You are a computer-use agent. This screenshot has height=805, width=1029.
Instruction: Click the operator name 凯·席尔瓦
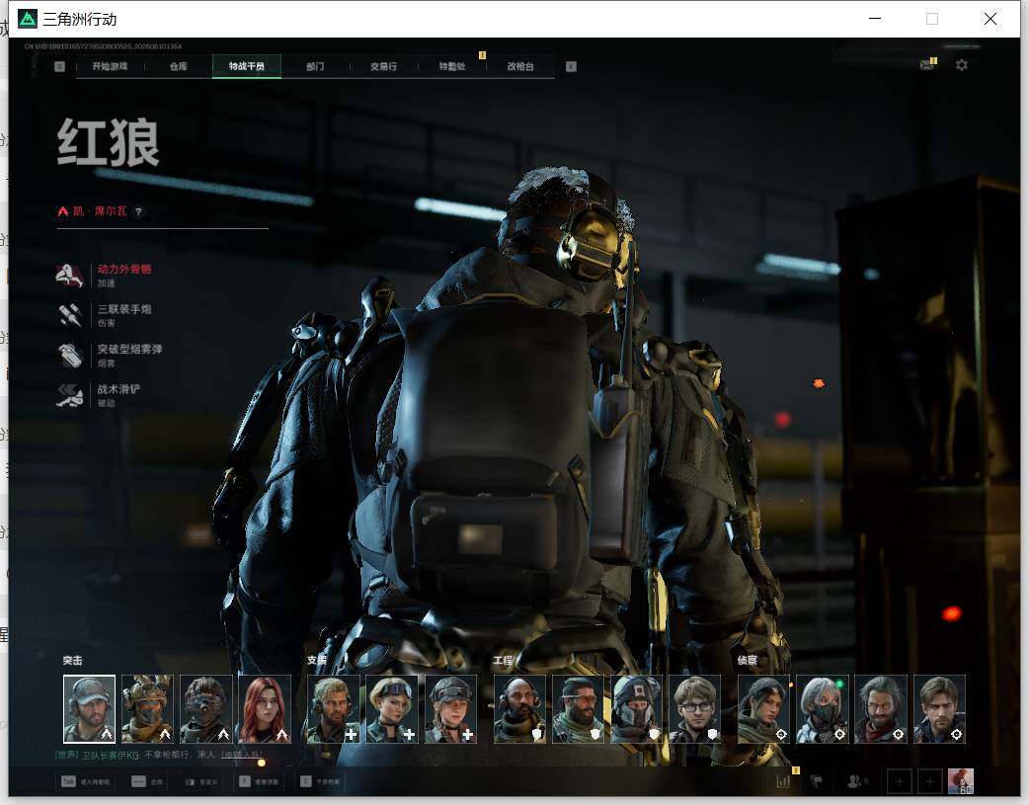point(100,211)
